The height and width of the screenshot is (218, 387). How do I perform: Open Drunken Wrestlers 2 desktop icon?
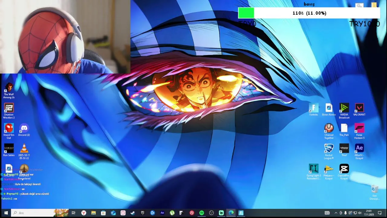point(9,111)
